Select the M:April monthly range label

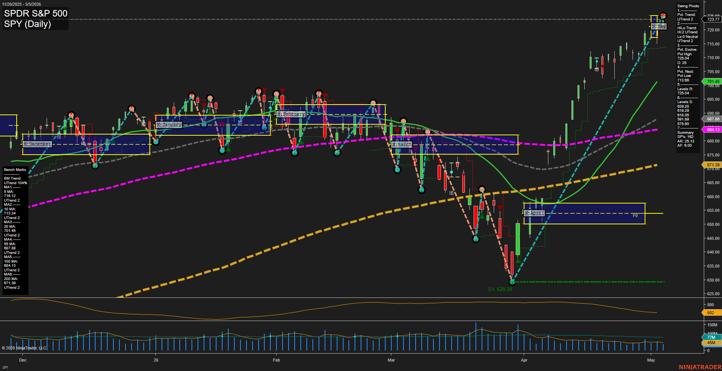(x=534, y=213)
